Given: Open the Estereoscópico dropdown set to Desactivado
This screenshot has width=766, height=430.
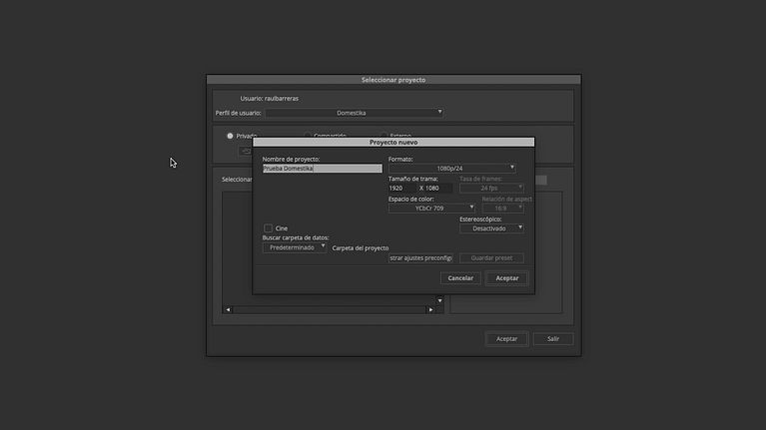Looking at the screenshot, I should pyautogui.click(x=491, y=228).
